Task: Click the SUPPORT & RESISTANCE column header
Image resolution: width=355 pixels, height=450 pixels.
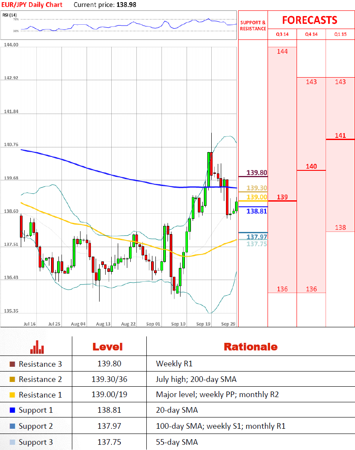Action: click(253, 26)
